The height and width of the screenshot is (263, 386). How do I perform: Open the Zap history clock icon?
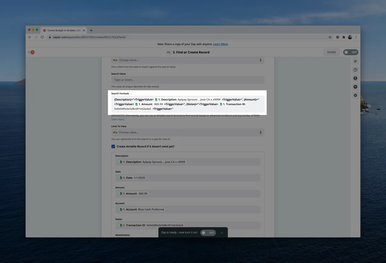[x=355, y=87]
